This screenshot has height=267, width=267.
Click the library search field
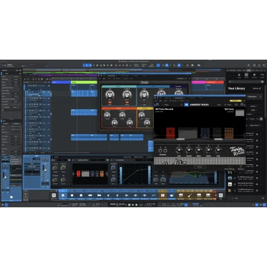[x=246, y=82]
